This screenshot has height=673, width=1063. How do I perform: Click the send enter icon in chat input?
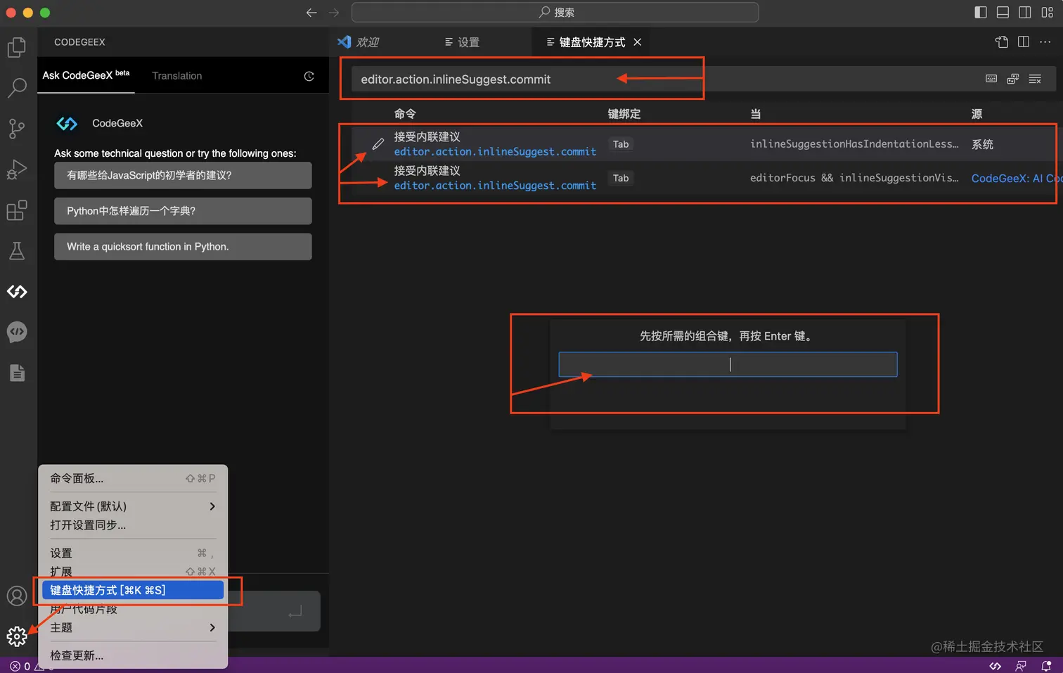295,611
